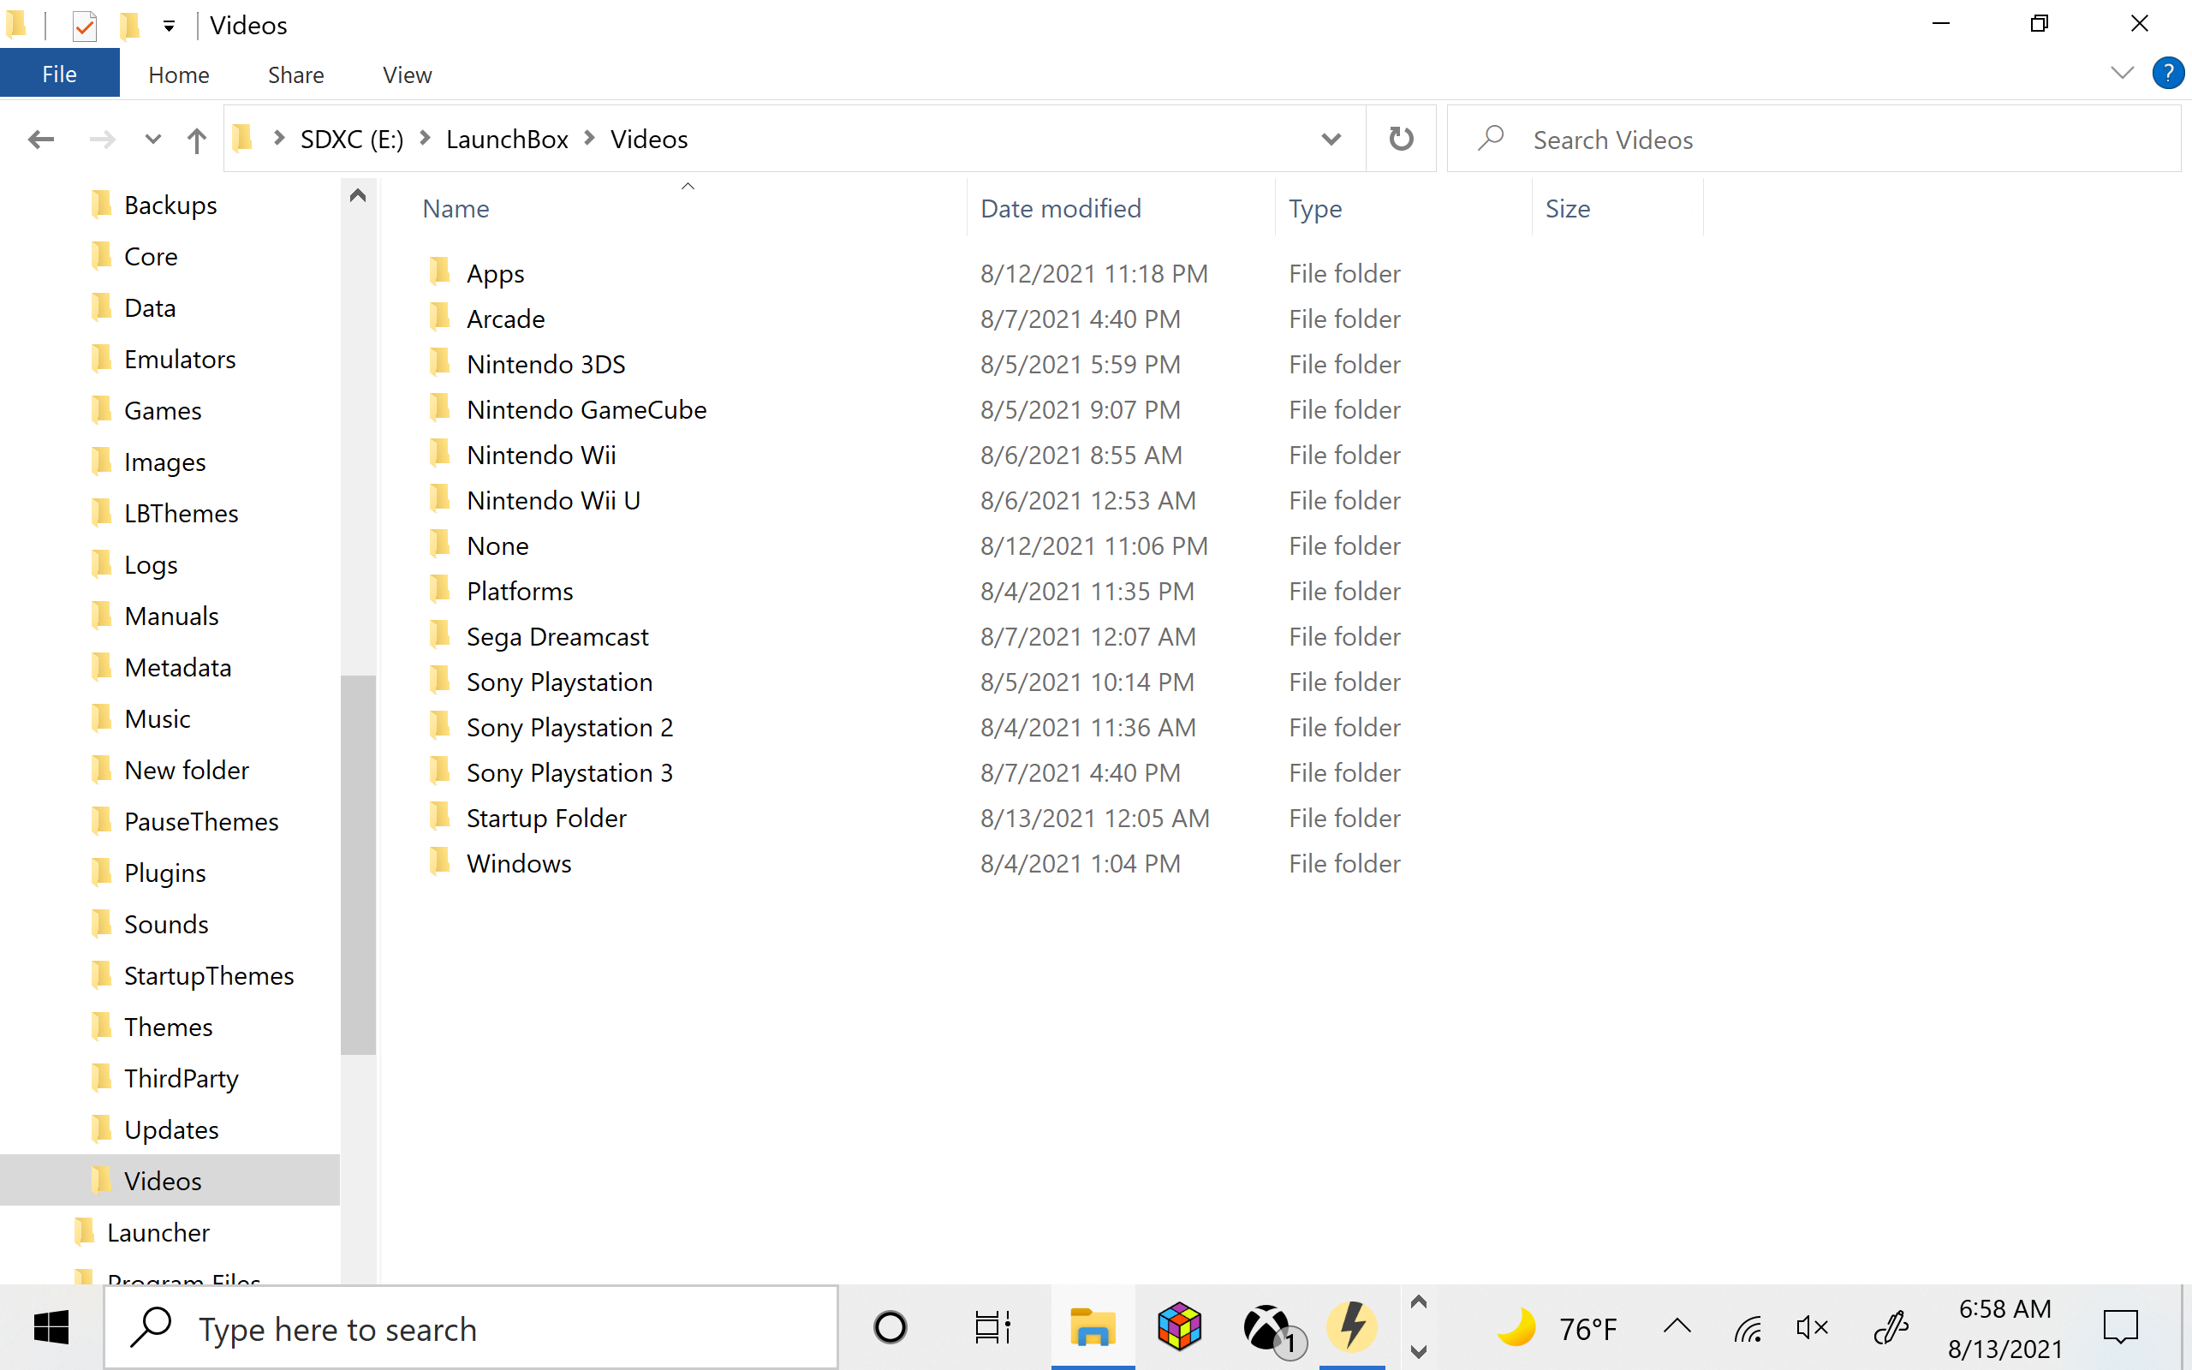Show hidden system tray icons
The width and height of the screenshot is (2192, 1370).
pyautogui.click(x=1677, y=1327)
